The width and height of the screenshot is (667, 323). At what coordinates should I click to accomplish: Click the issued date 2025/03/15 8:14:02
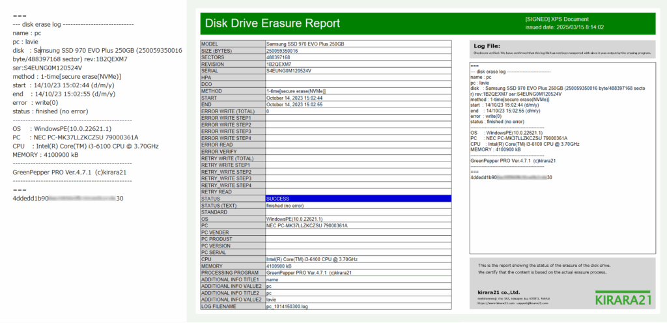(565, 27)
